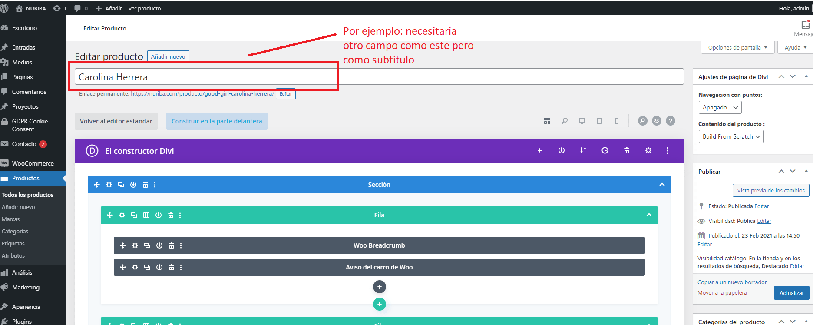The height and width of the screenshot is (325, 813).
Task: Click Sección duplicate icon
Action: click(x=121, y=185)
